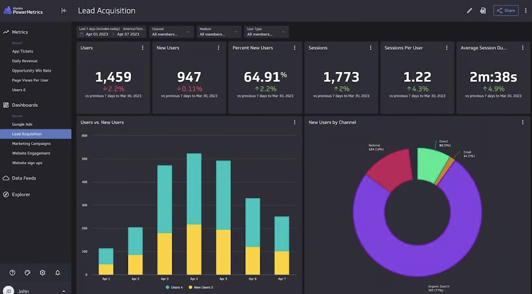Open the Medium filter dropdown
The width and height of the screenshot is (532, 294).
point(218,31)
